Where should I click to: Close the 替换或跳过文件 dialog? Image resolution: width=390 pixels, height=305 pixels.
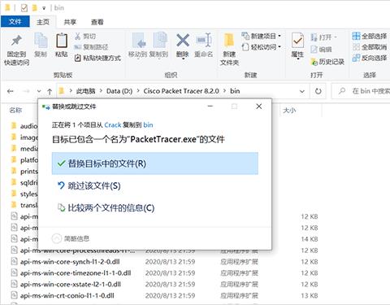(x=259, y=107)
